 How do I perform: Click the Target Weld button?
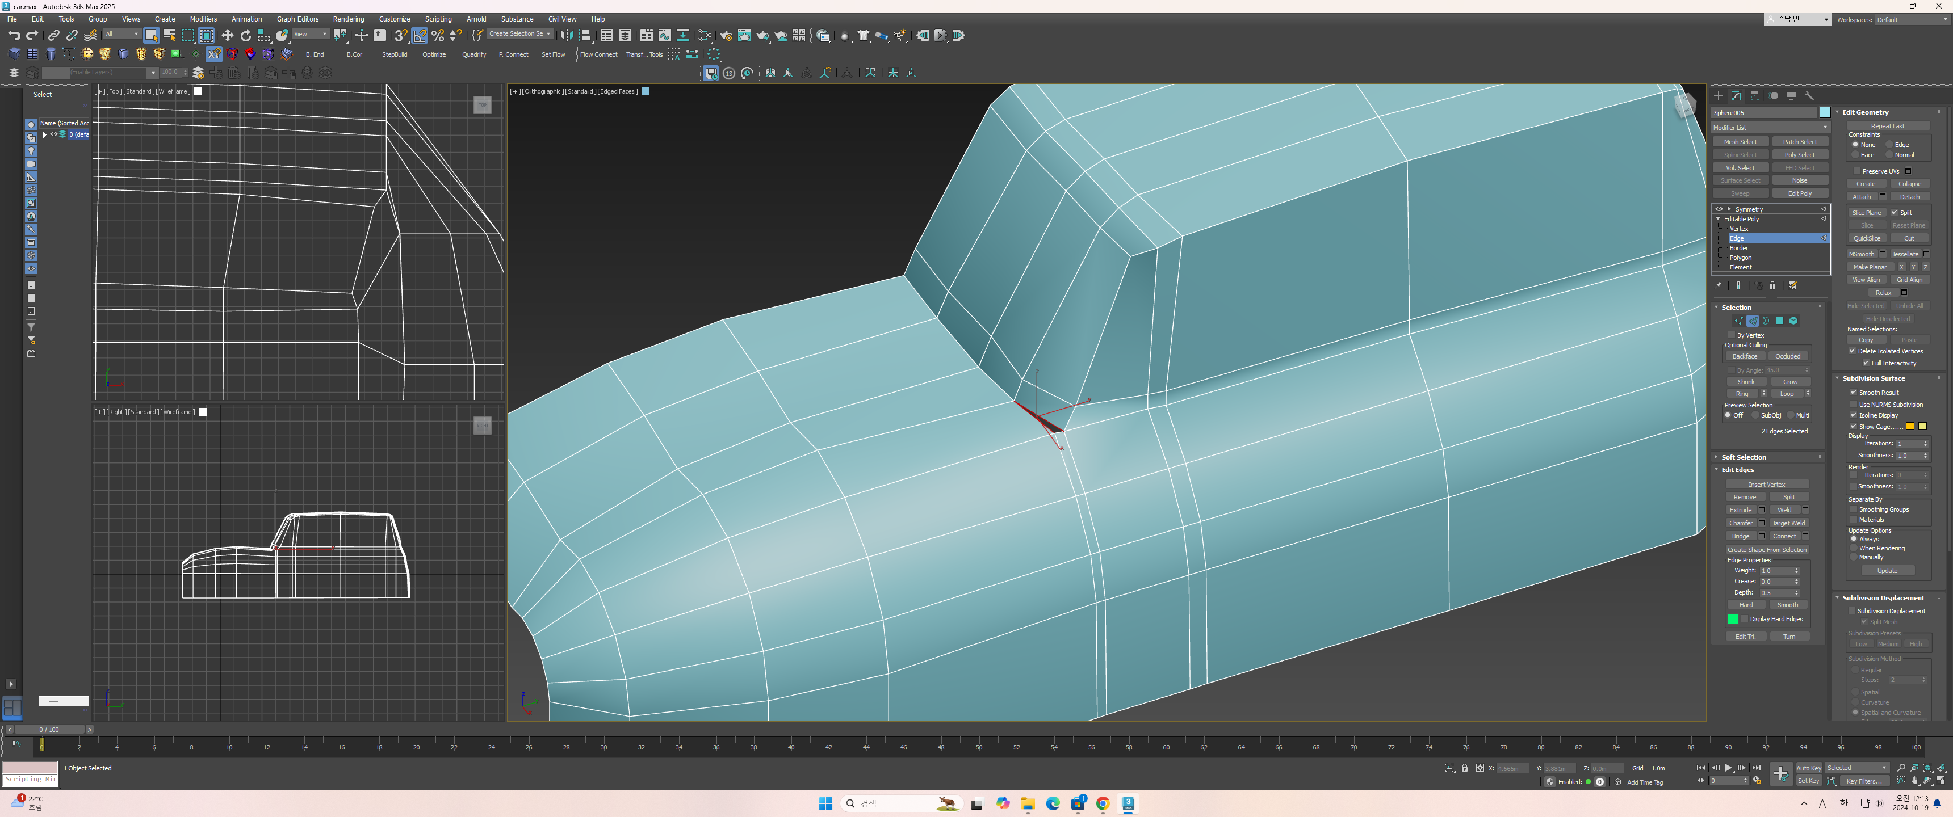(1788, 523)
